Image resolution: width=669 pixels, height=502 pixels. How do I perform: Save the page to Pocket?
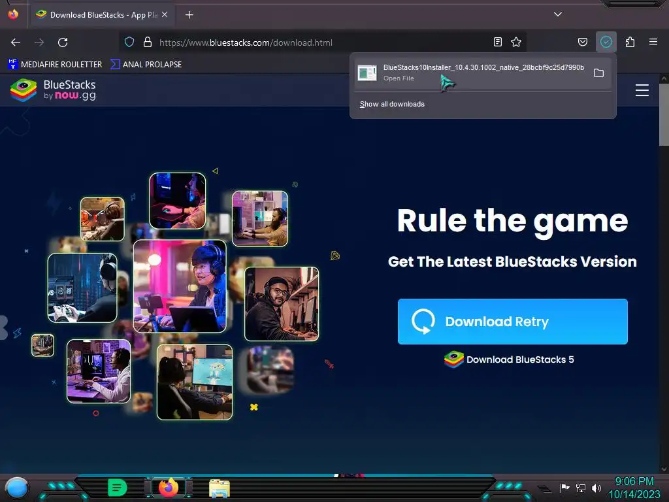point(582,42)
